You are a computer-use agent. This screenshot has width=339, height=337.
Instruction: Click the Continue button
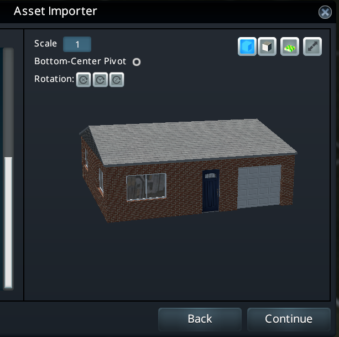[289, 319]
